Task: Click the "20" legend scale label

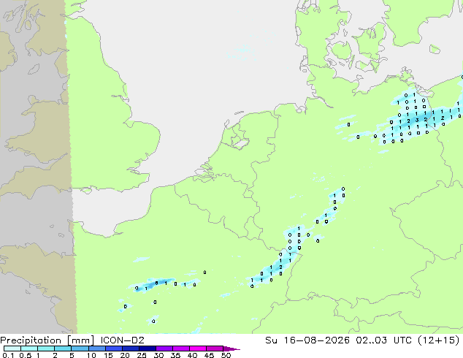Action: (x=125, y=355)
